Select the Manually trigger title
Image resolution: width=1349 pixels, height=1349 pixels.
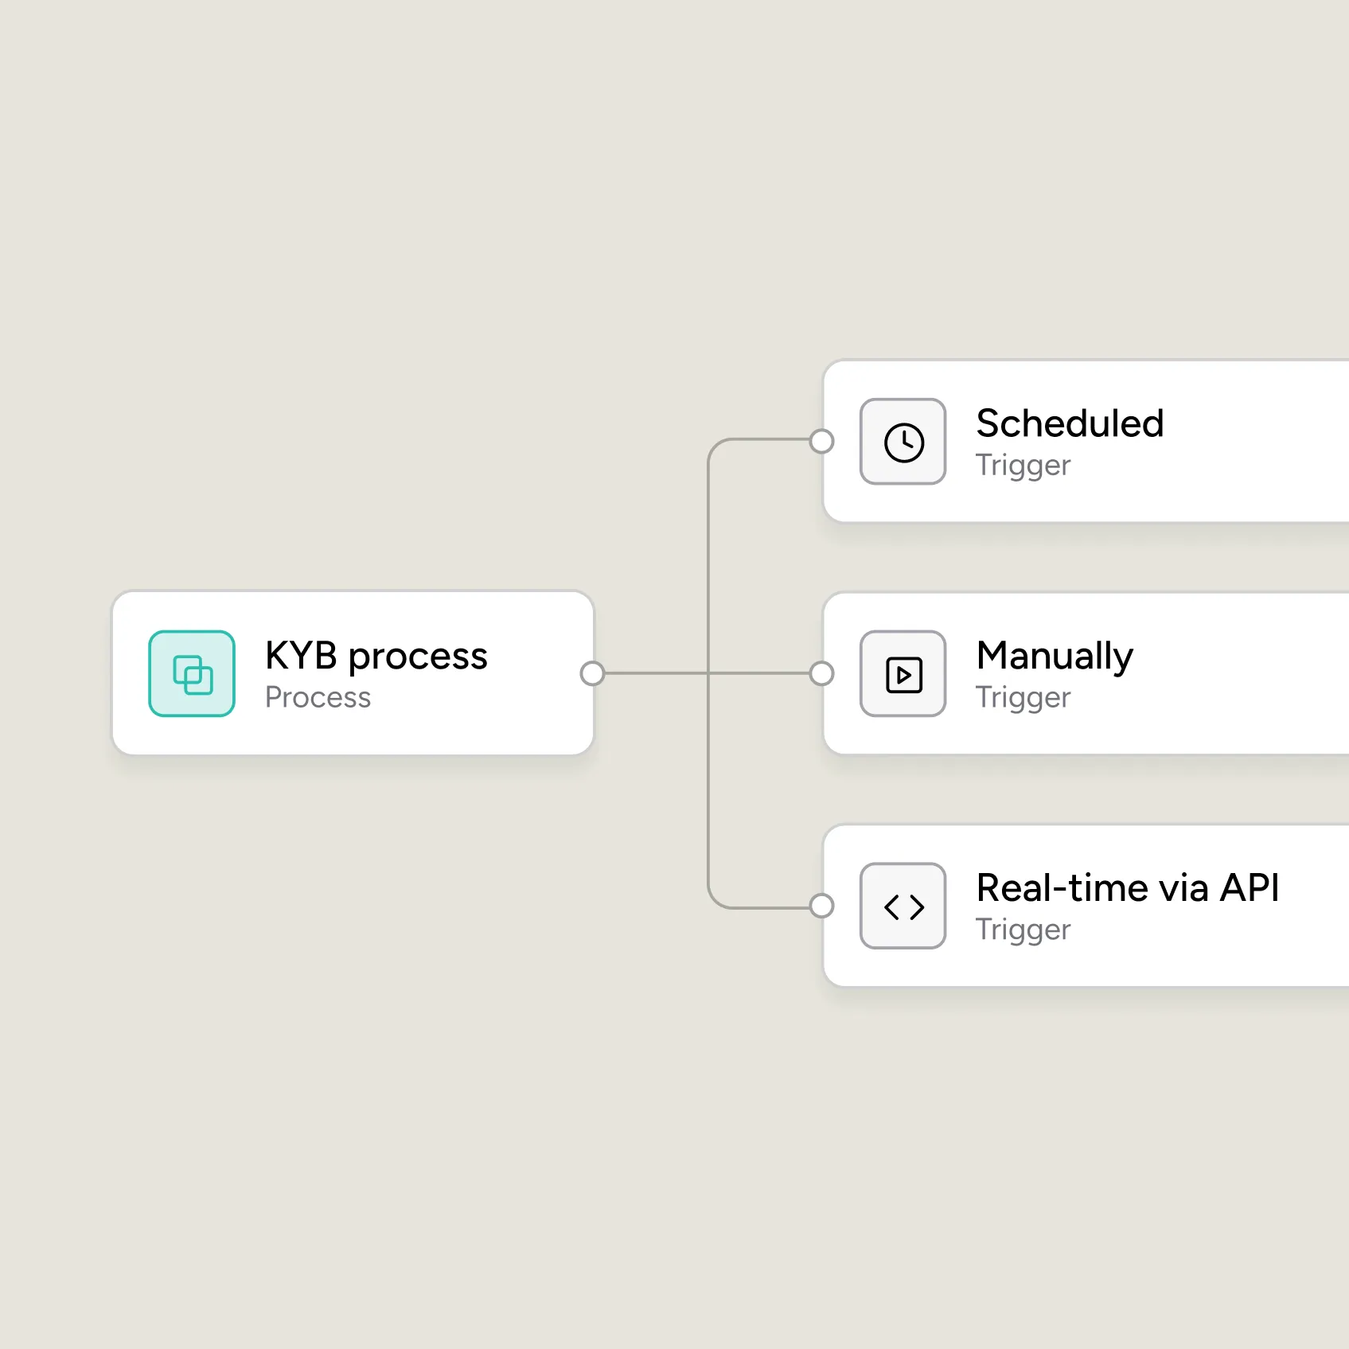pyautogui.click(x=1055, y=657)
